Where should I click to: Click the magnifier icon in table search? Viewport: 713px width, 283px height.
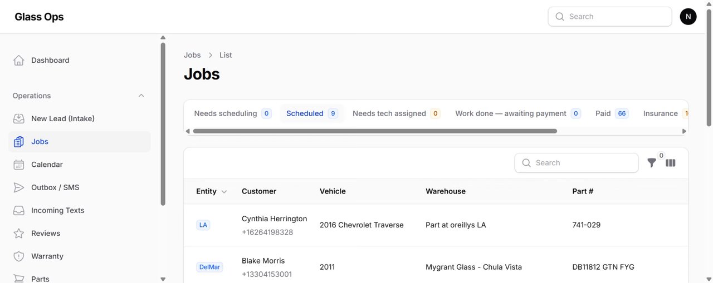click(x=526, y=163)
